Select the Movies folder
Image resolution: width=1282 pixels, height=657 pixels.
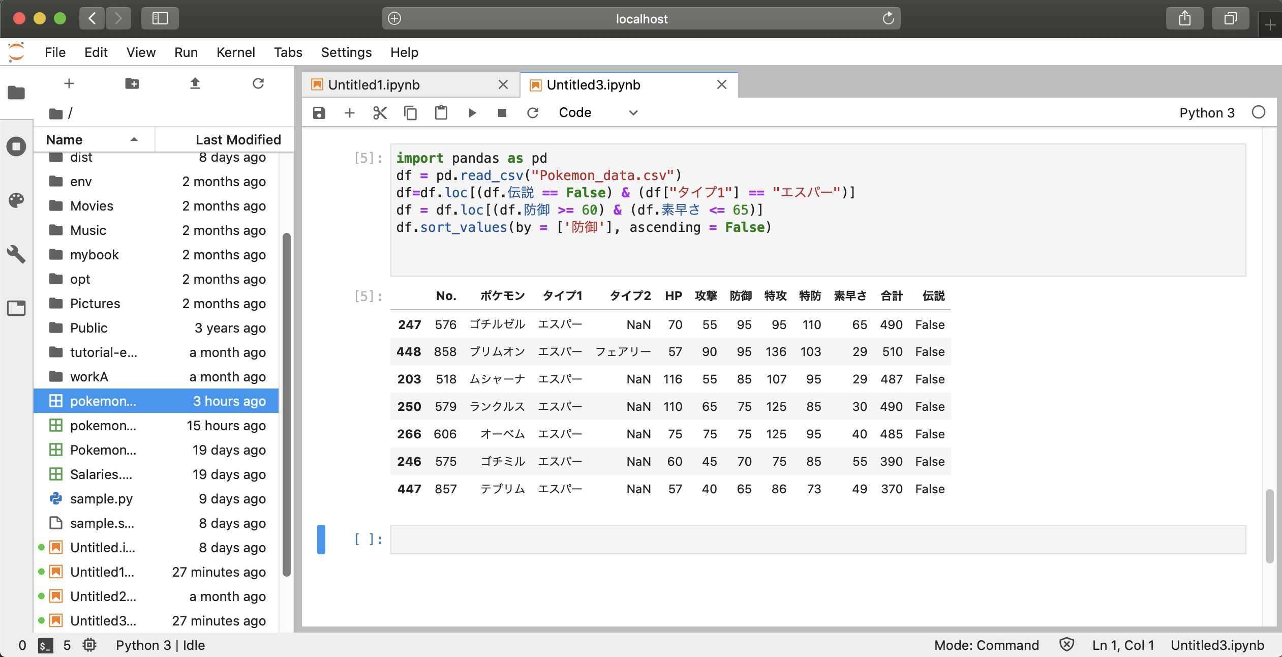pyautogui.click(x=156, y=206)
